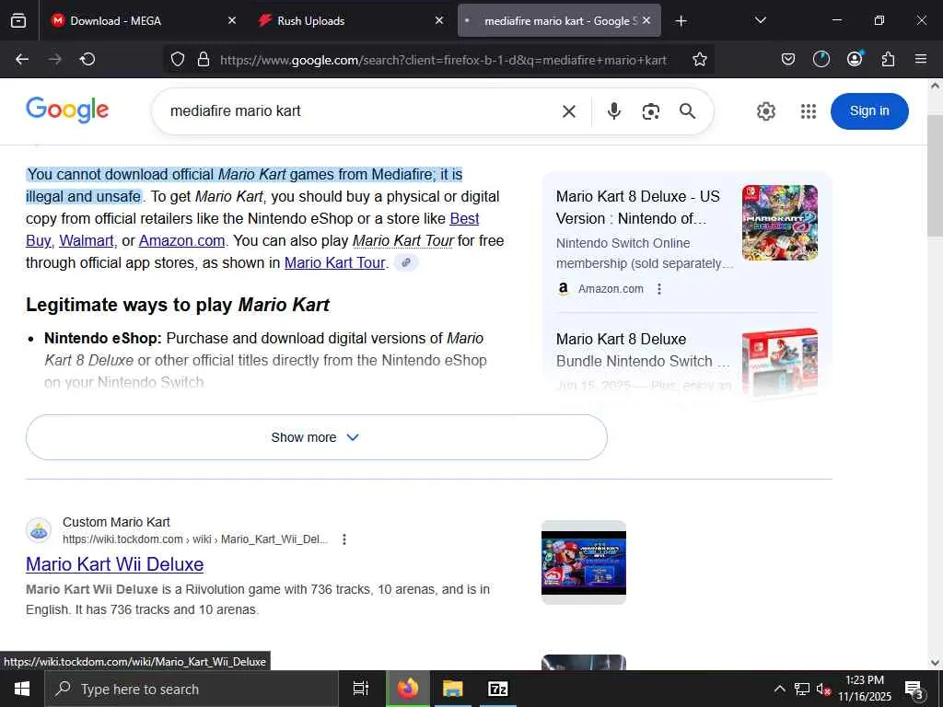Close the Download - MEGA tab
This screenshot has width=943, height=707.
[232, 20]
